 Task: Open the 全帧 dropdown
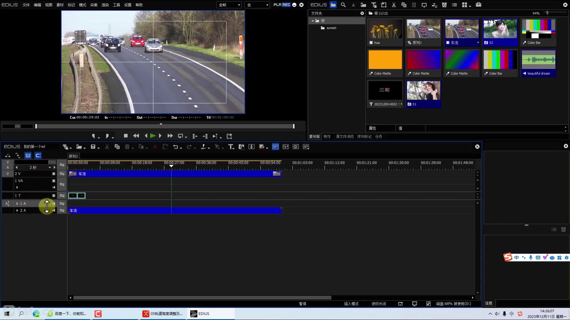point(229,5)
